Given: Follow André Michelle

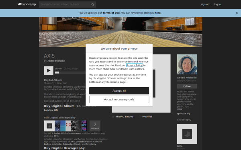Looking at the screenshot, I should (187, 86).
